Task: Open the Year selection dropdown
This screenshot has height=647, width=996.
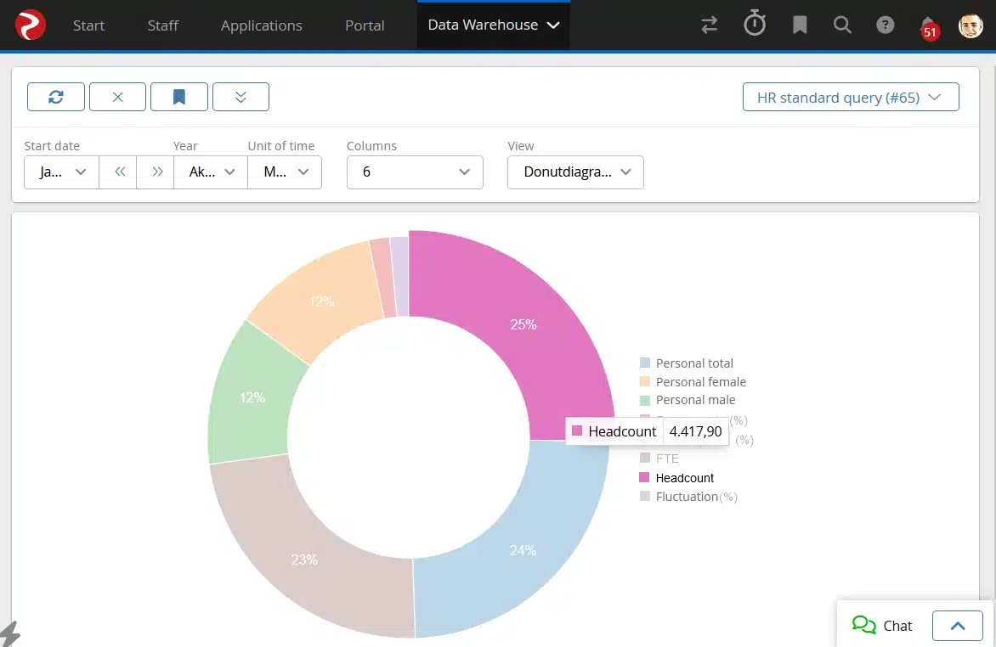Action: click(210, 172)
